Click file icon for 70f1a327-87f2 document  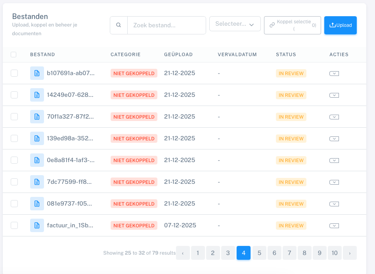click(x=37, y=117)
